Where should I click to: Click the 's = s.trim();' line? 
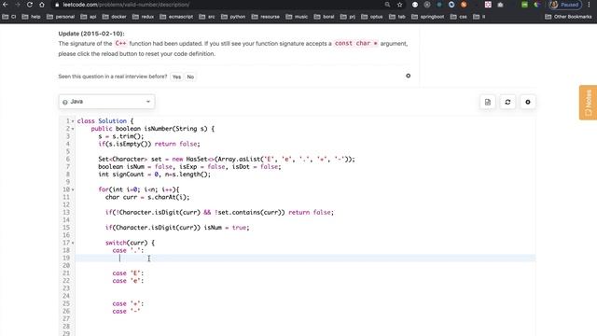click(121, 136)
